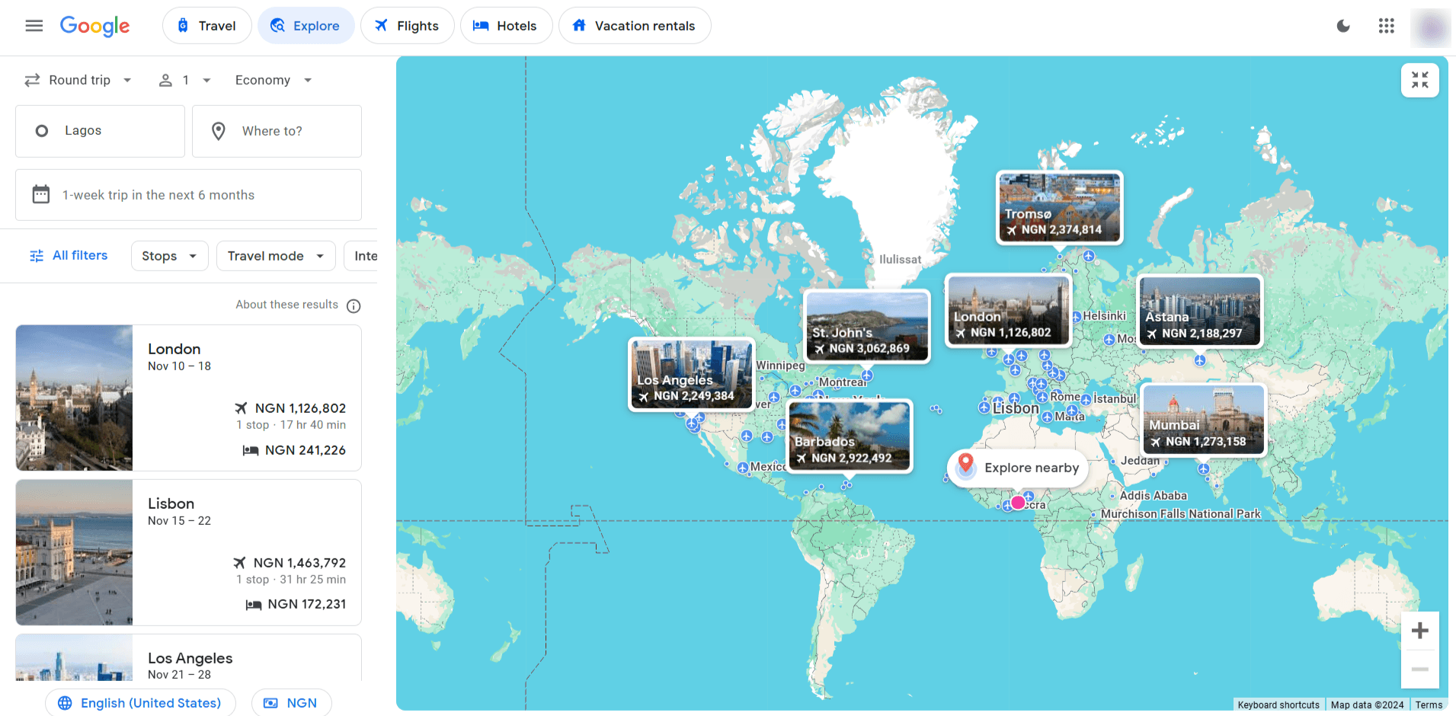Click the St. John's map card
1456x716 pixels.
pos(867,326)
